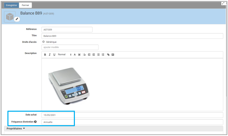Image resolution: width=228 pixels, height=136 pixels.
Task: Toggle italic formatting in description toolbar
Action: 50,55
